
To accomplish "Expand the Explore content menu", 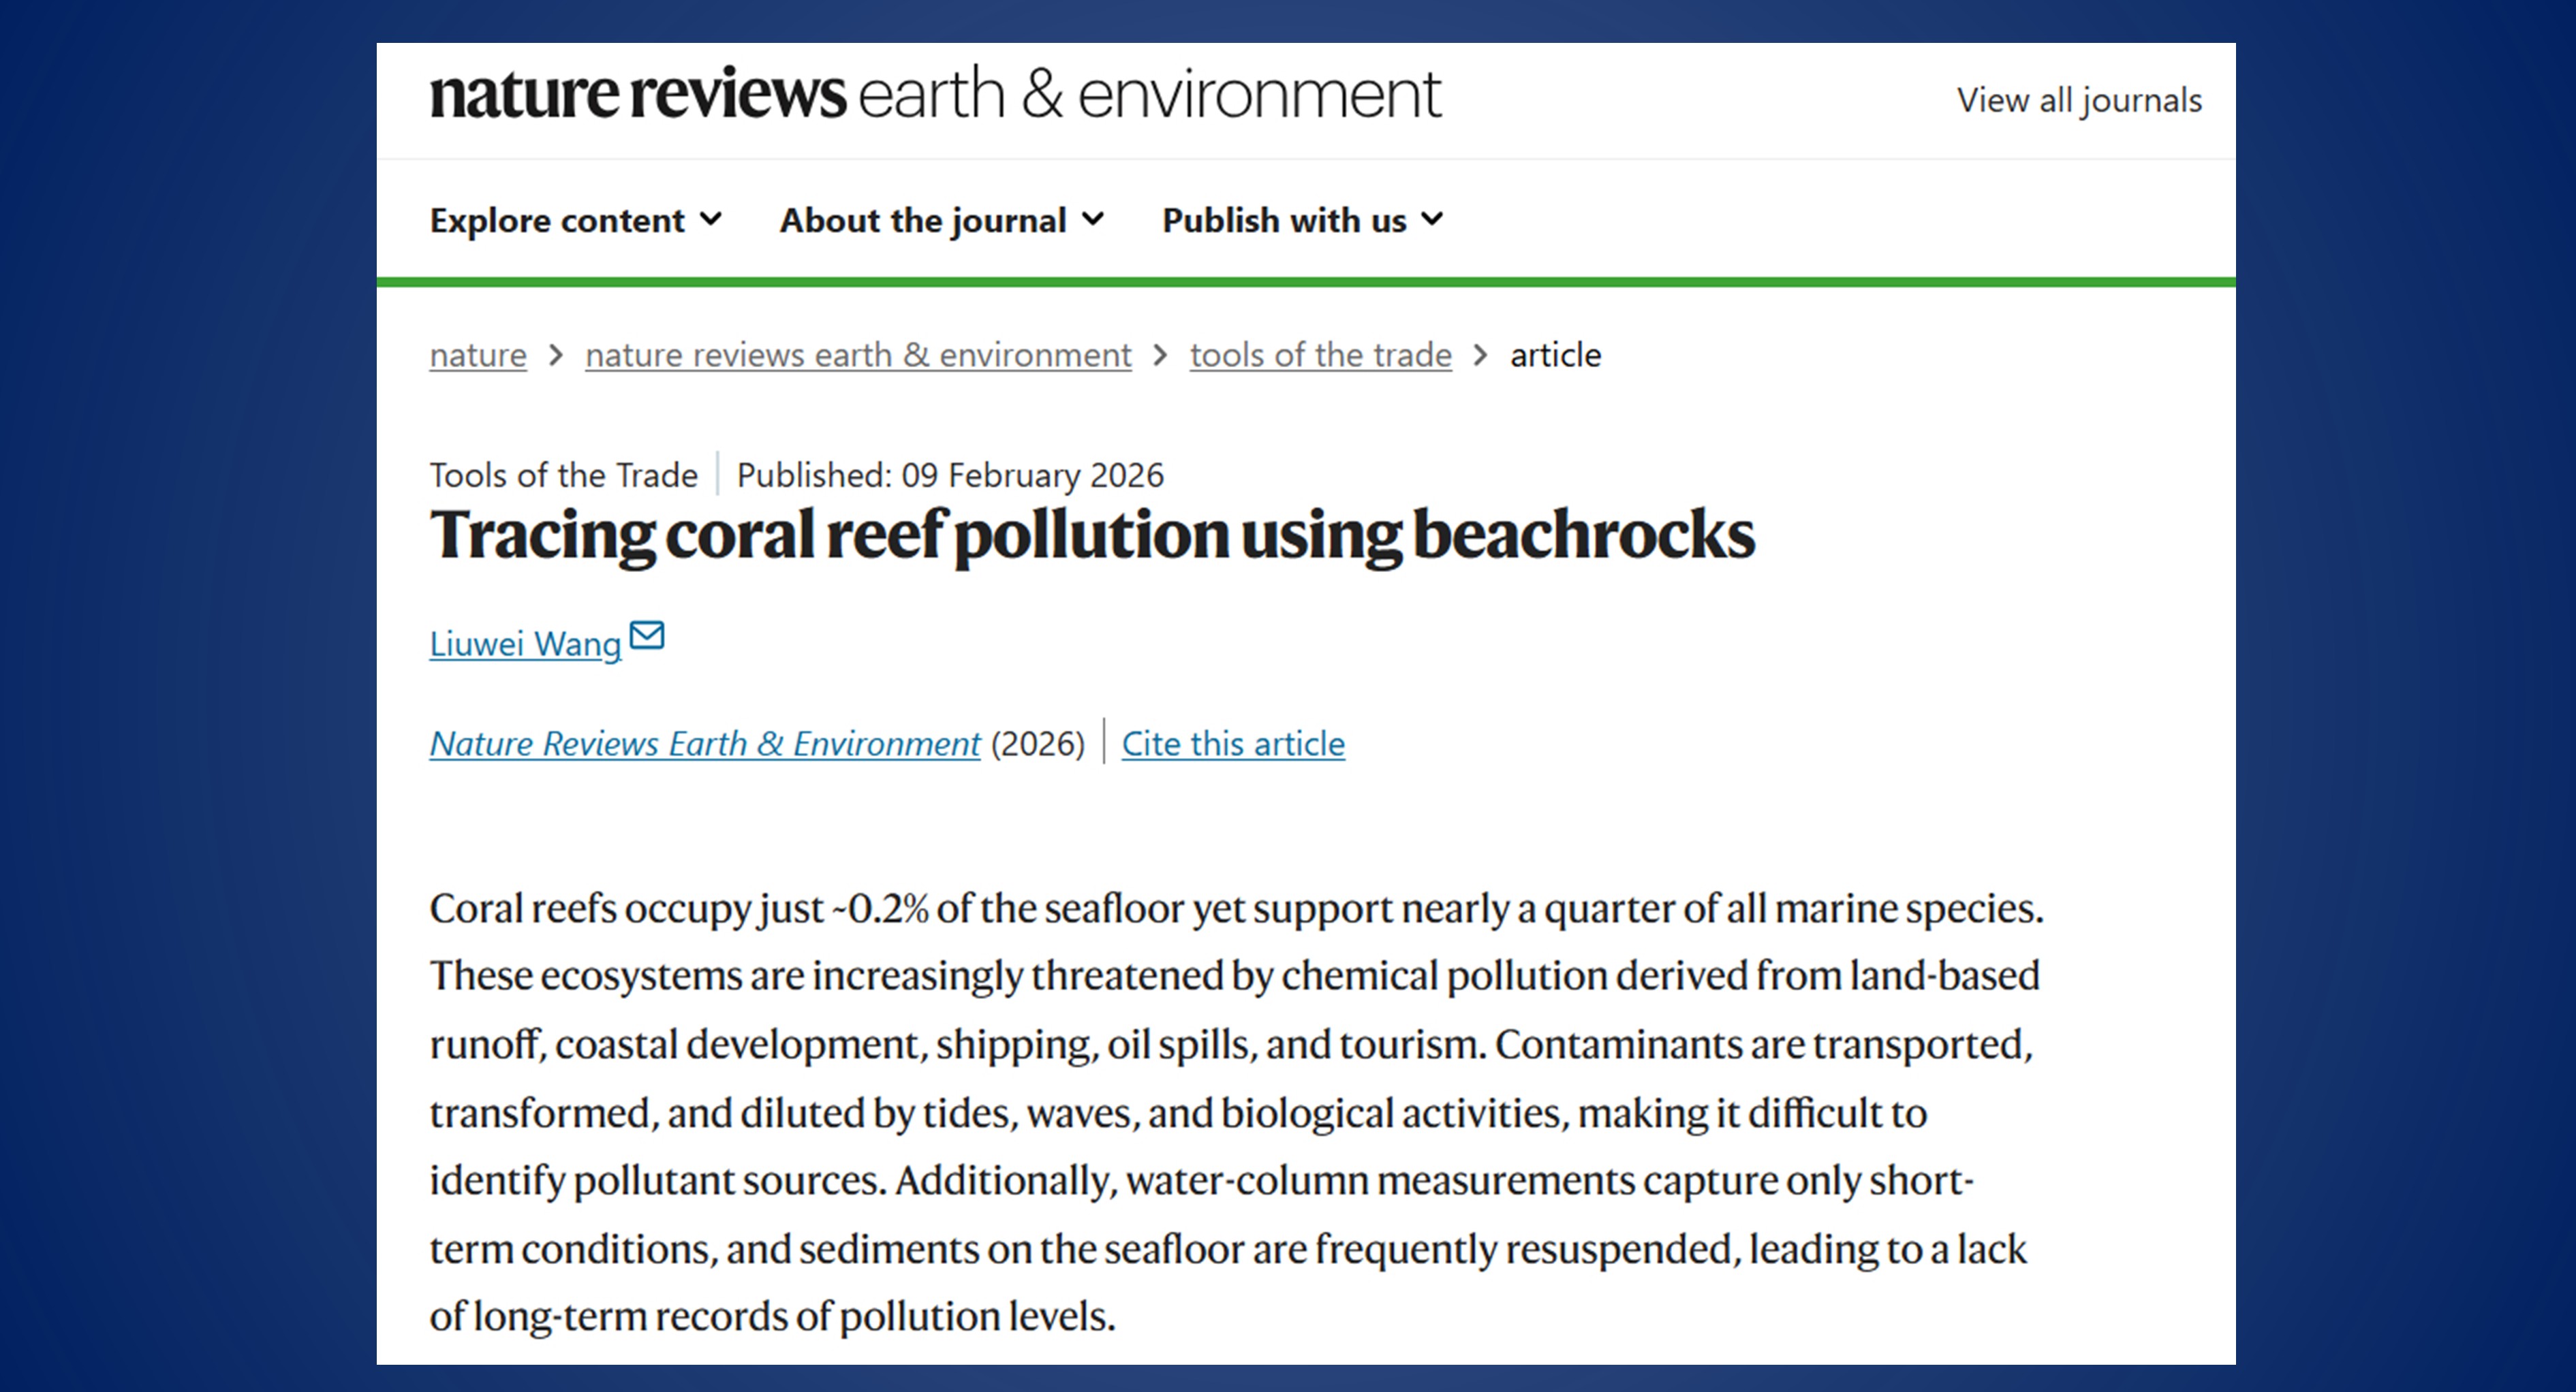I will tap(575, 220).
